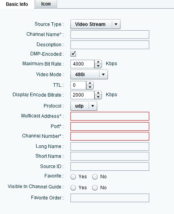Click the Channel Name input field
This screenshot has height=214, width=174.
click(110, 35)
